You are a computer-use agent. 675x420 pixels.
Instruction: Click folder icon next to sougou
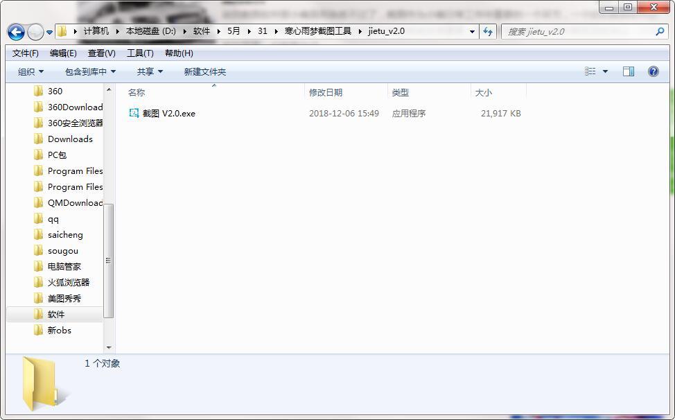click(x=38, y=250)
